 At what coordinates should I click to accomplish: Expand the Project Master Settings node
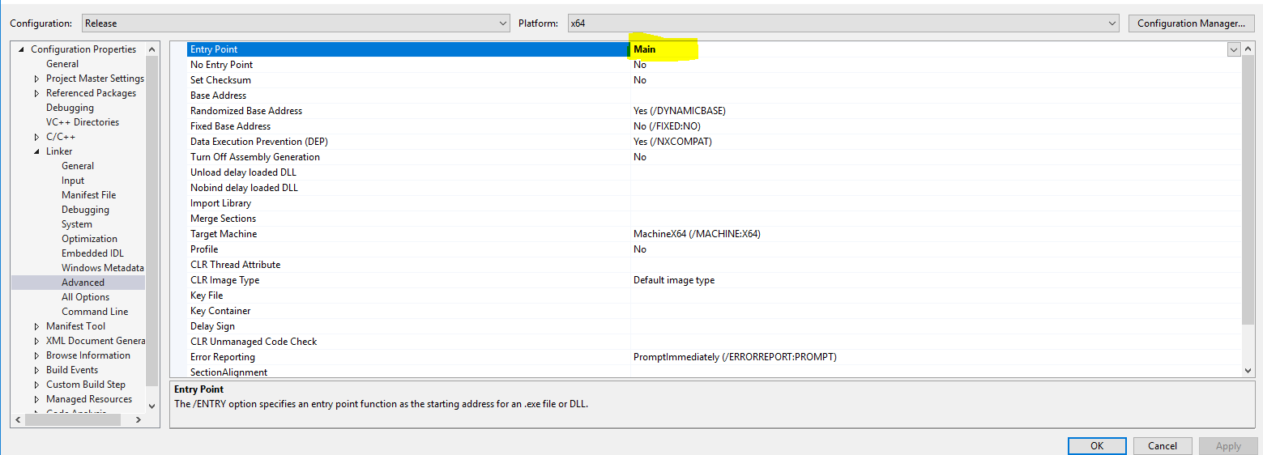click(36, 79)
